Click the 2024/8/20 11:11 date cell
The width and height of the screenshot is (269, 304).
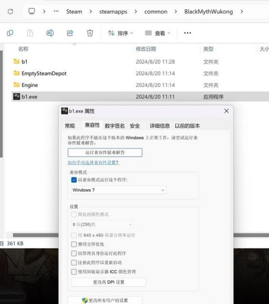tap(155, 96)
